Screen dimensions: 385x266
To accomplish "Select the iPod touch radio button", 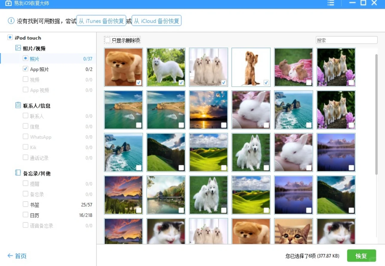I will (x=10, y=38).
